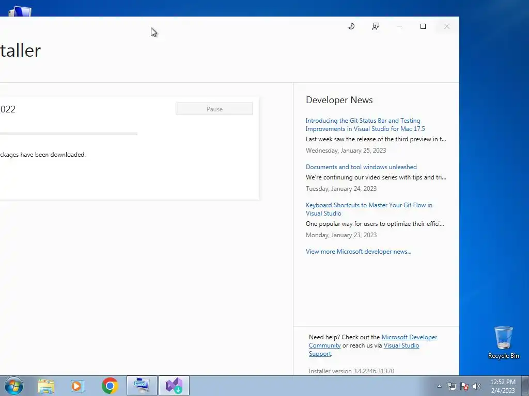Open Visual Studio Support link
The height and width of the screenshot is (396, 529).
(401, 345)
